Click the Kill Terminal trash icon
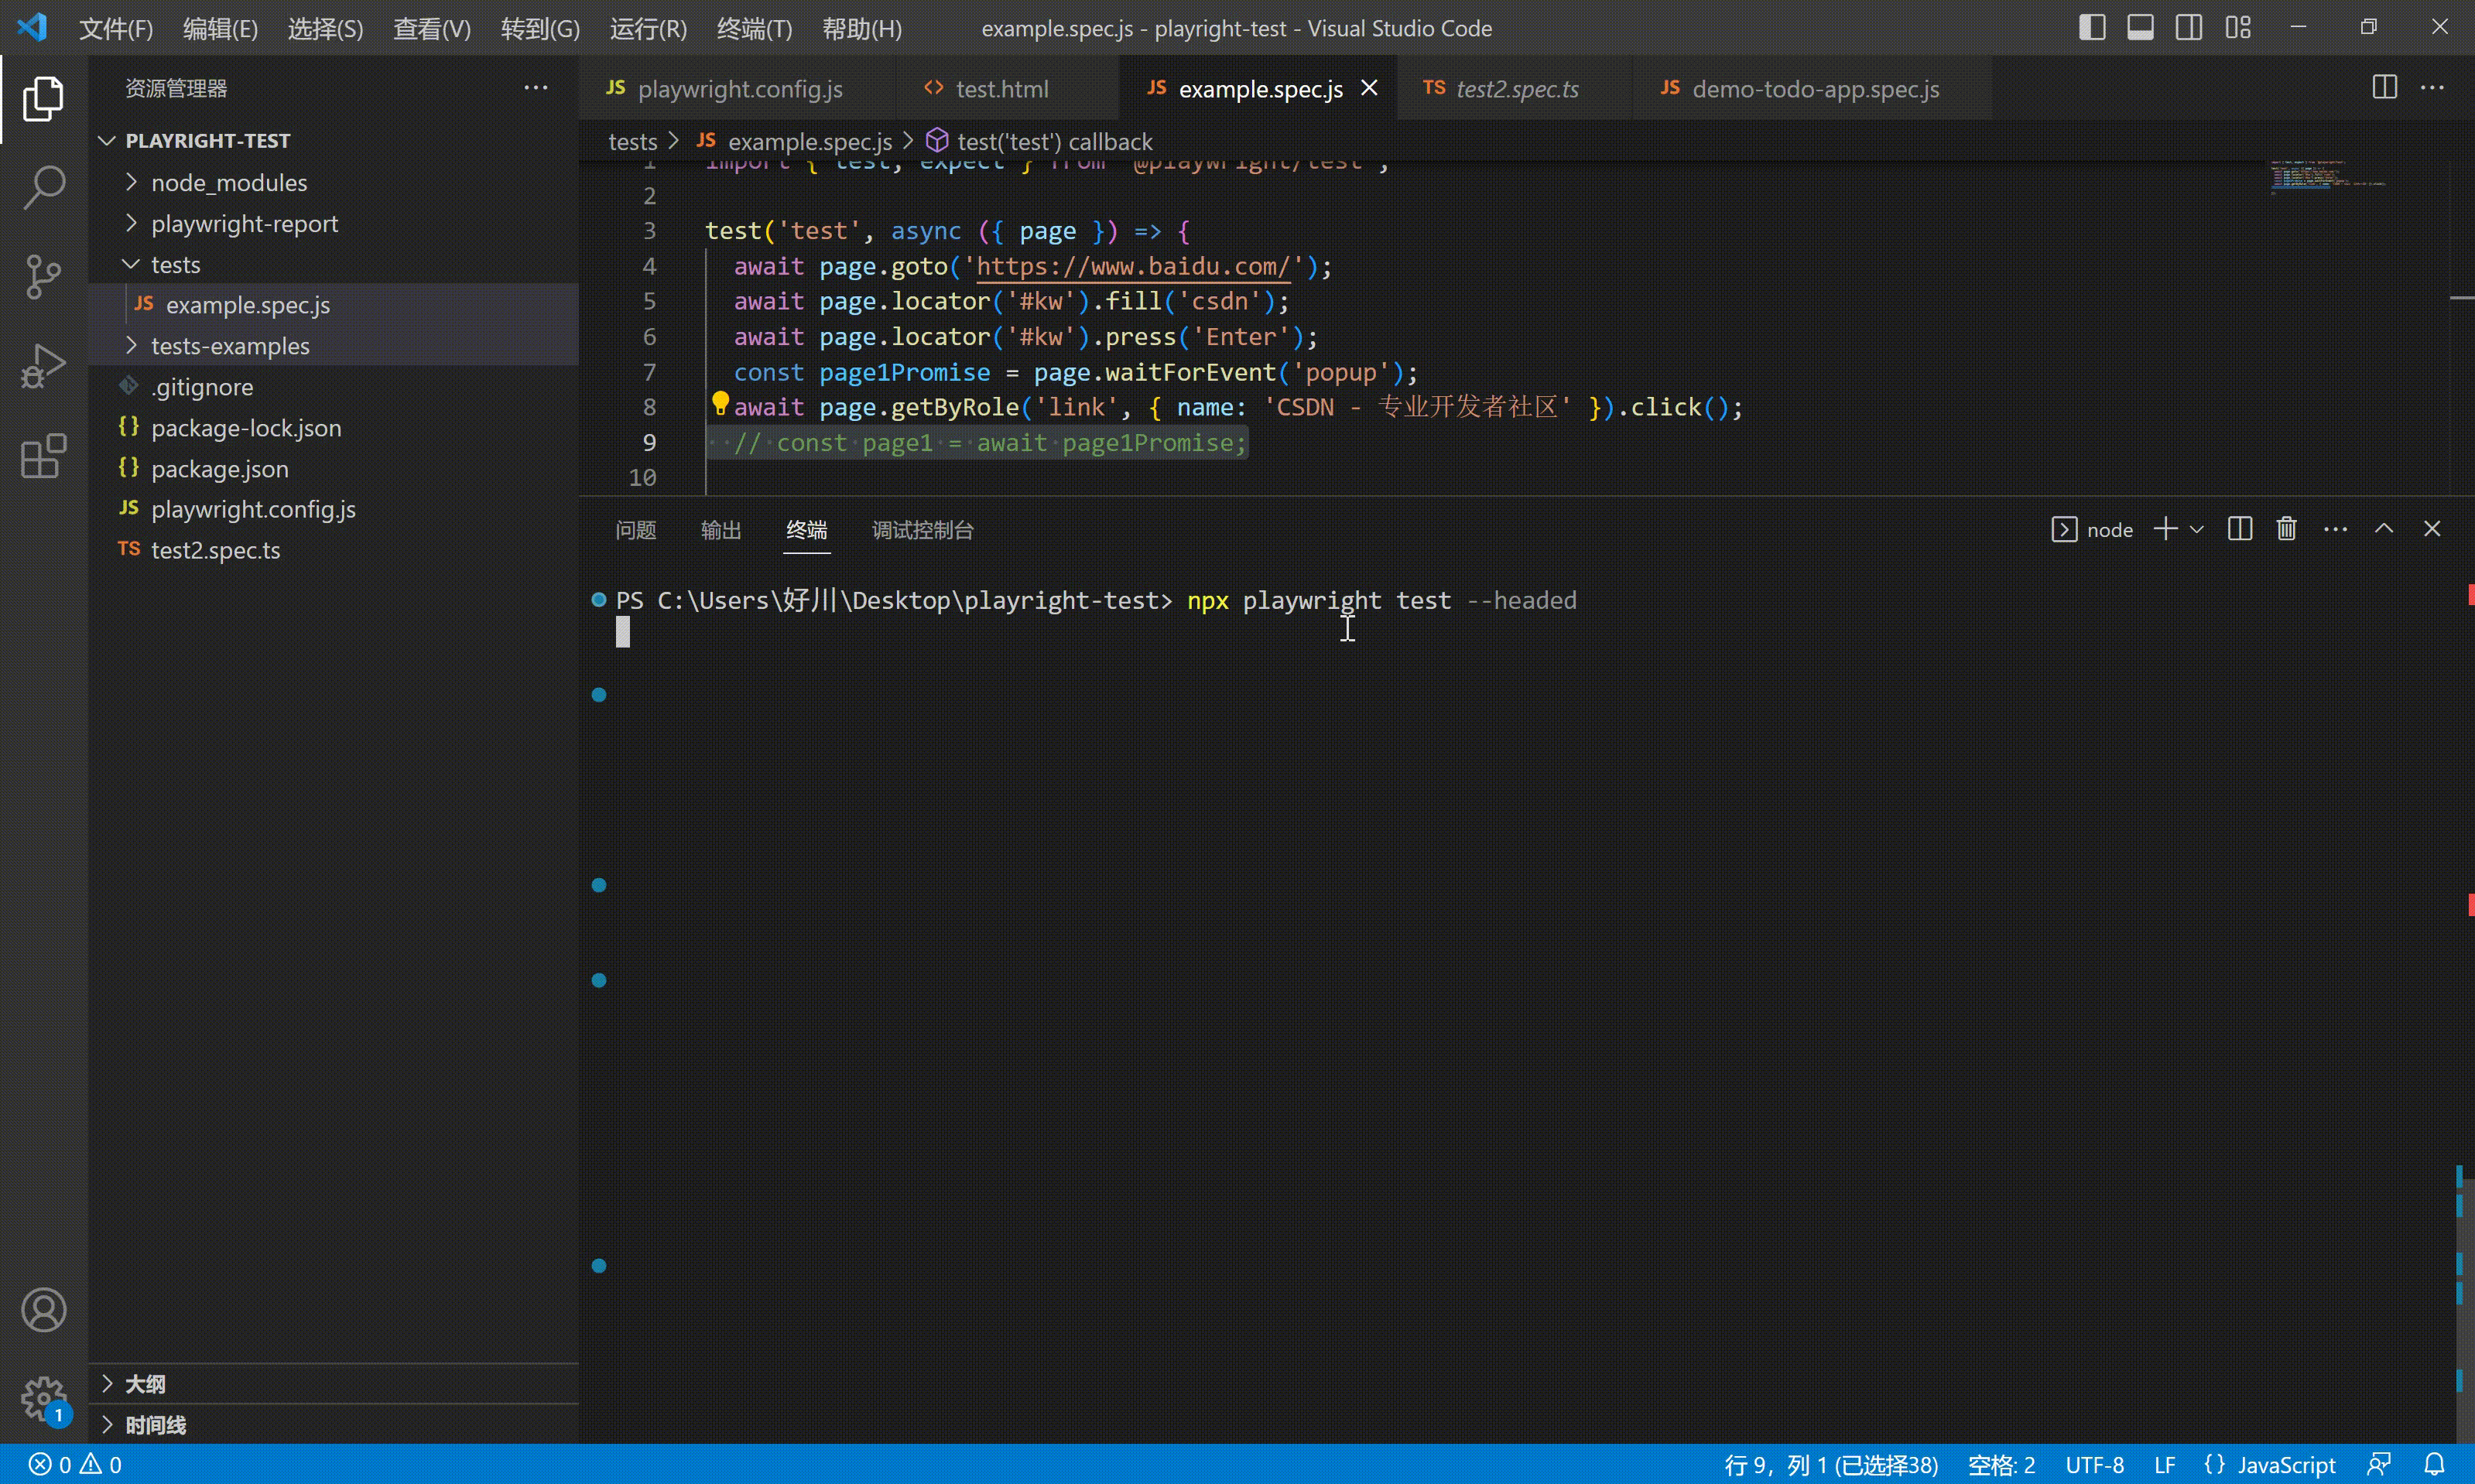The height and width of the screenshot is (1484, 2475). pyautogui.click(x=2286, y=529)
